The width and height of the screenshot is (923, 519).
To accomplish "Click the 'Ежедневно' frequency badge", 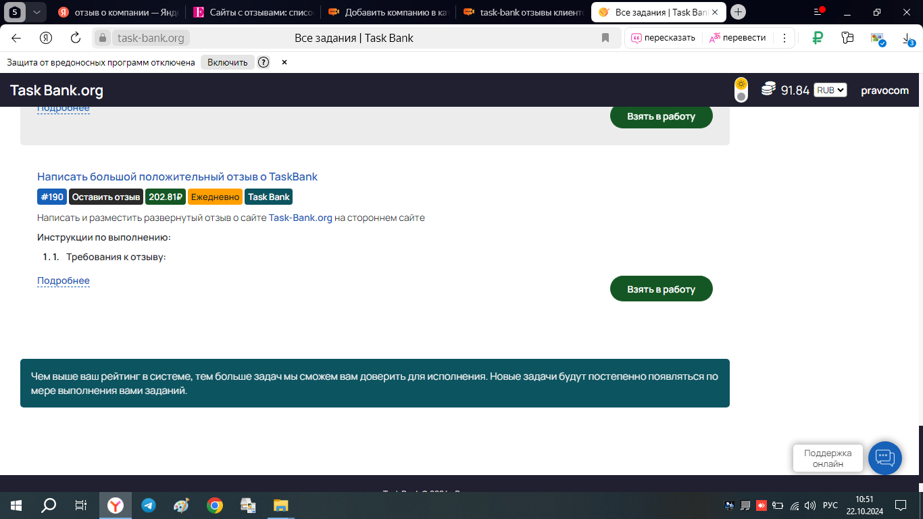I will [x=216, y=197].
